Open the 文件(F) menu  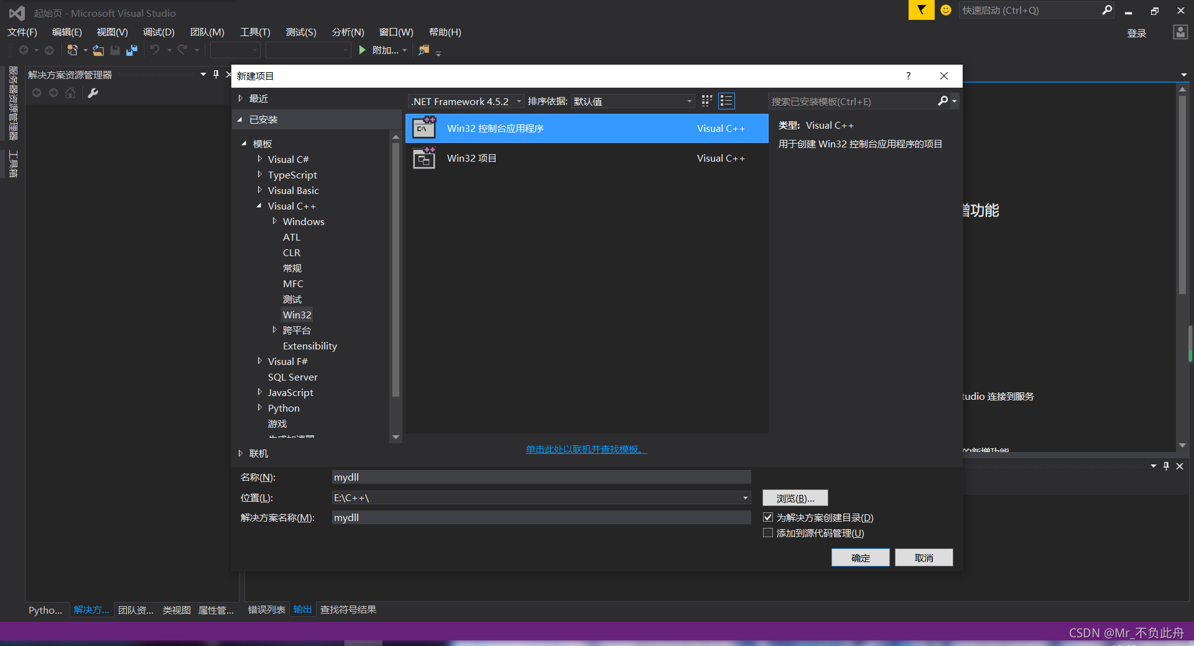[x=22, y=32]
